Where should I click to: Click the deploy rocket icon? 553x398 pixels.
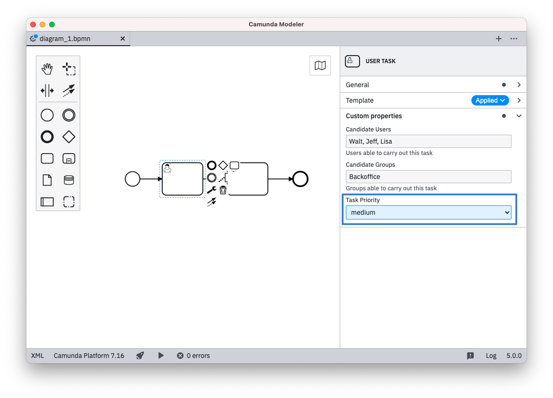(x=140, y=356)
